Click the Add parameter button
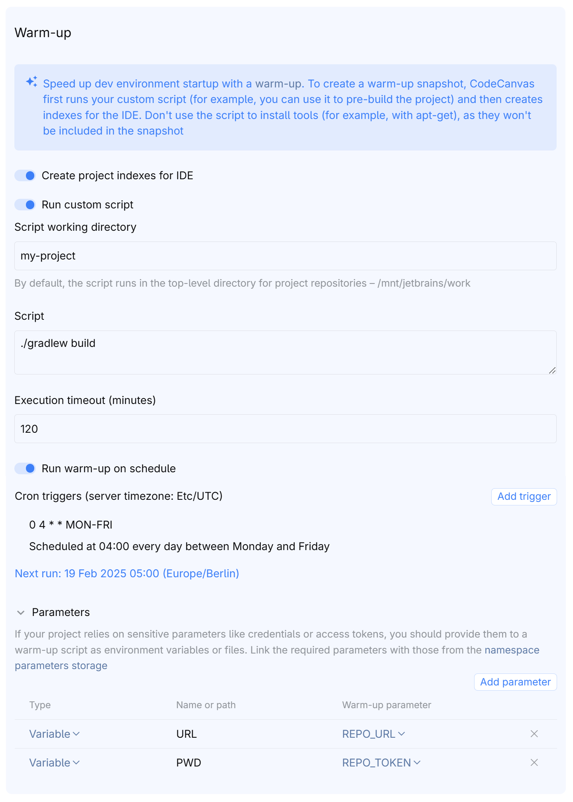573x802 pixels. [x=515, y=682]
